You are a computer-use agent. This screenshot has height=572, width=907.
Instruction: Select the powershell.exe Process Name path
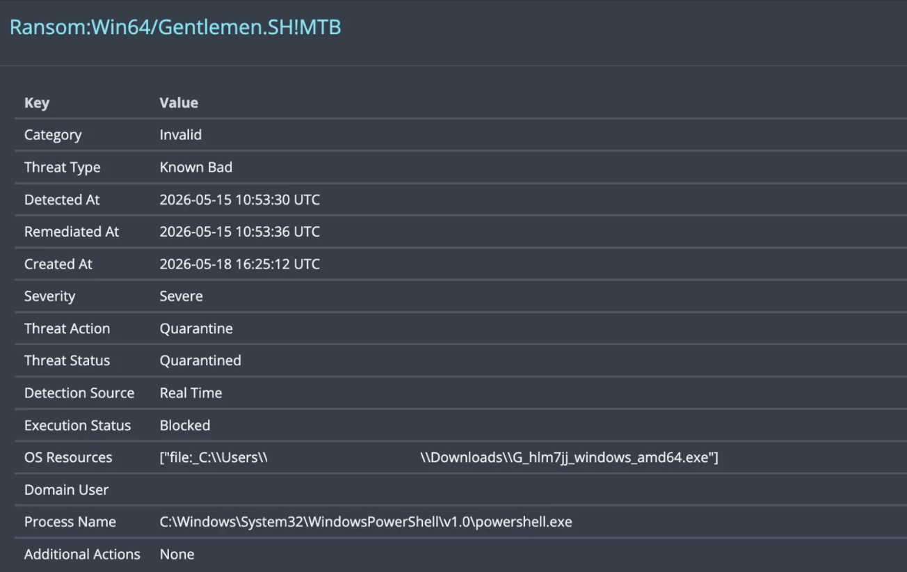[366, 522]
